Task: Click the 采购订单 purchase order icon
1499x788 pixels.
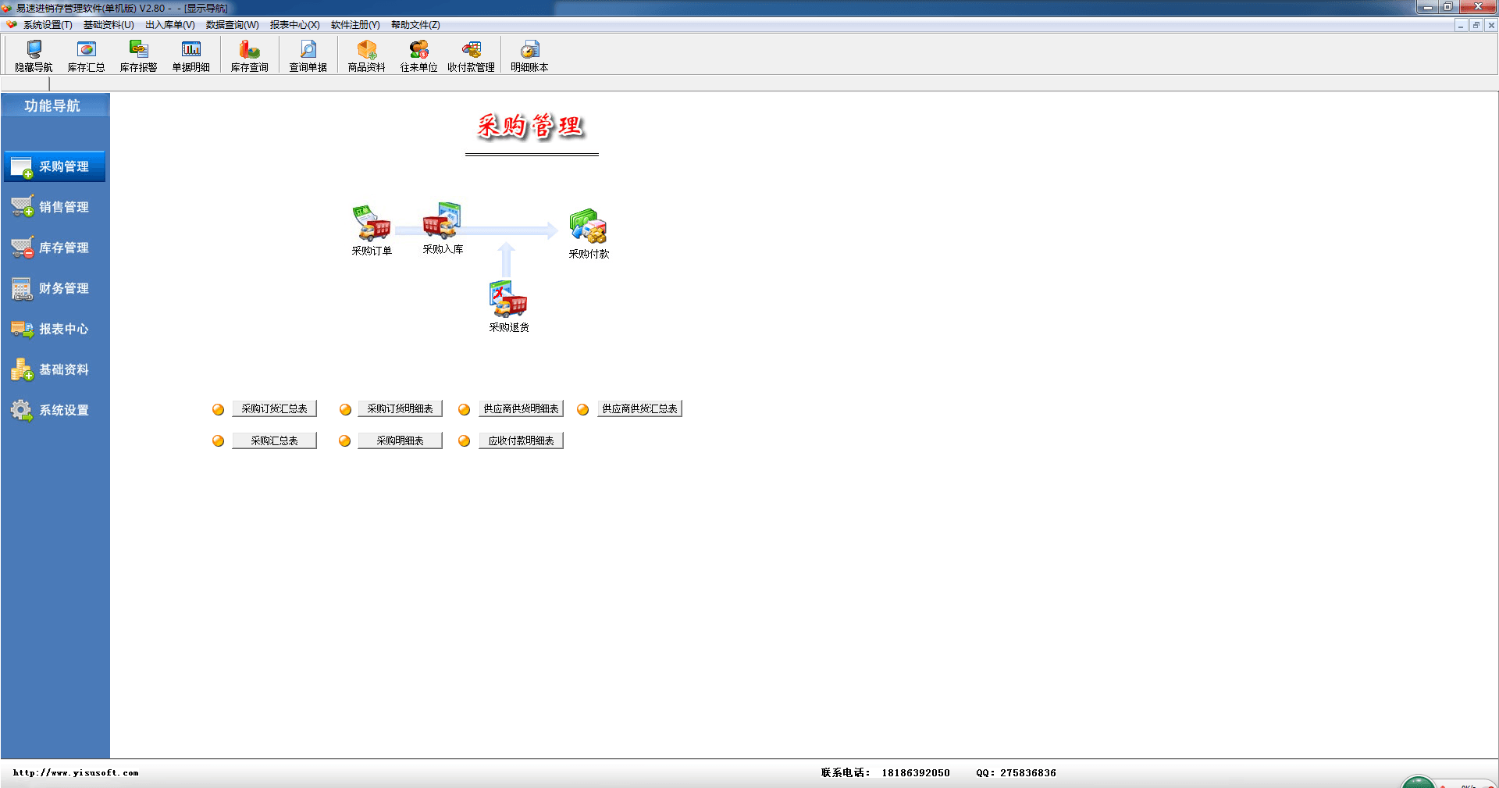Action: coord(372,225)
